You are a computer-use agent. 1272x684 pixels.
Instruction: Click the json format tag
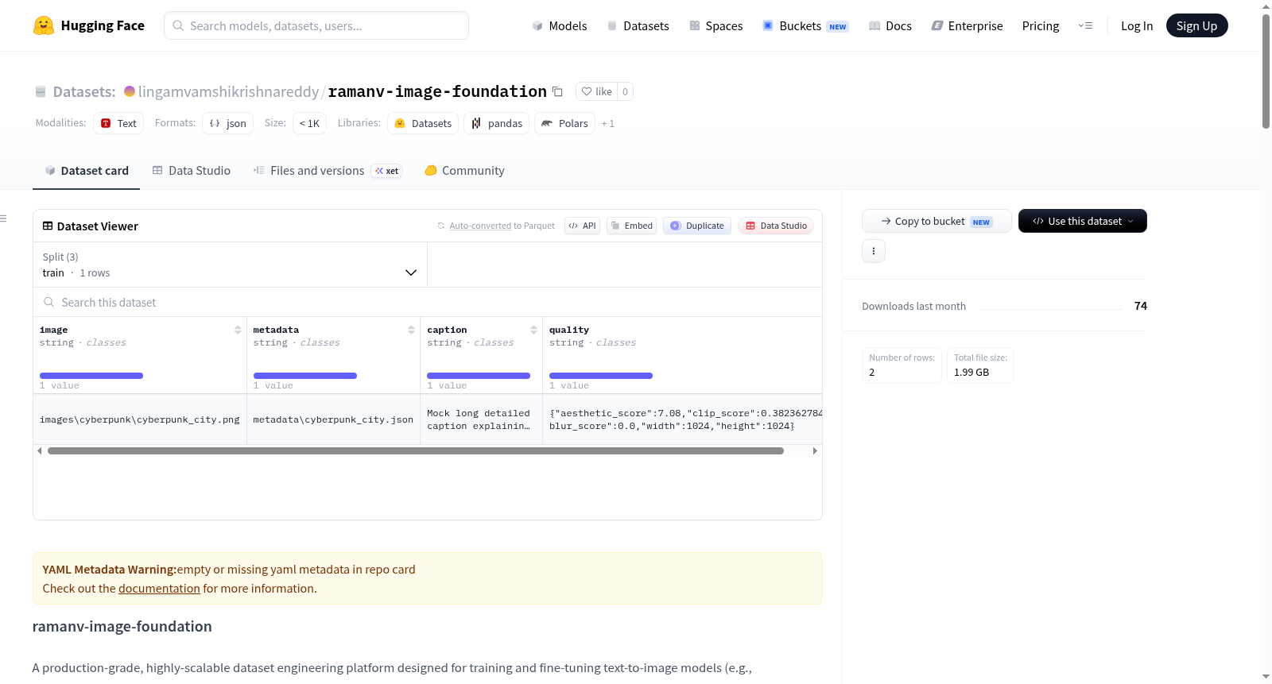point(228,123)
